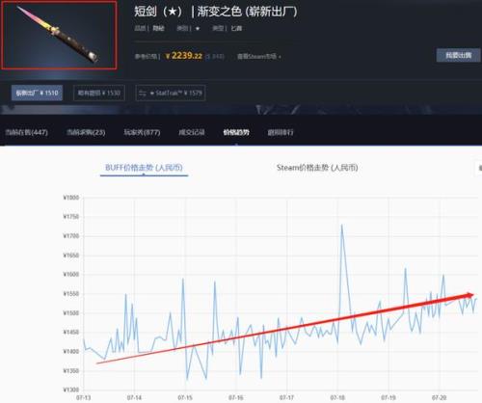
Task: Select the 崭新出厂 ¥1510 wear option
Action: 38,93
